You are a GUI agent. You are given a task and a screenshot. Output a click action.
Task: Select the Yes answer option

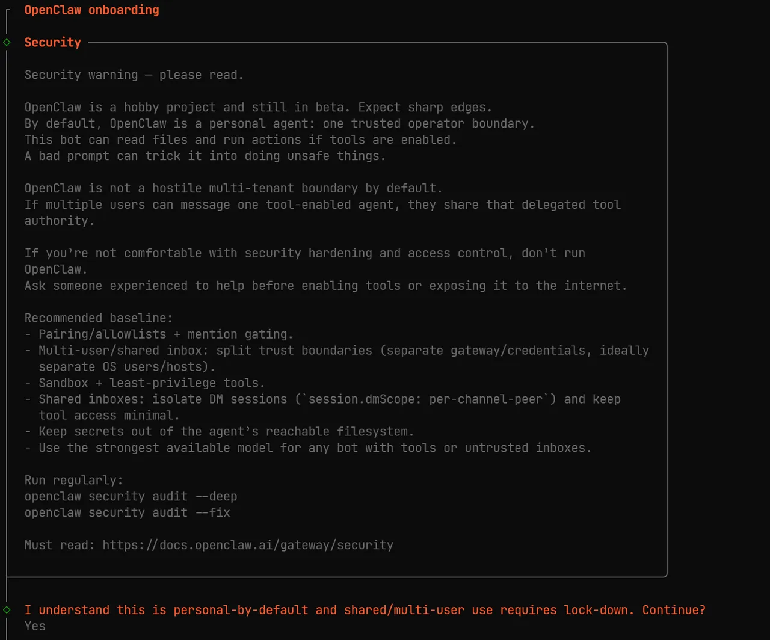pyautogui.click(x=34, y=626)
